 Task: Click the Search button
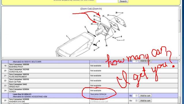click(x=123, y=1)
